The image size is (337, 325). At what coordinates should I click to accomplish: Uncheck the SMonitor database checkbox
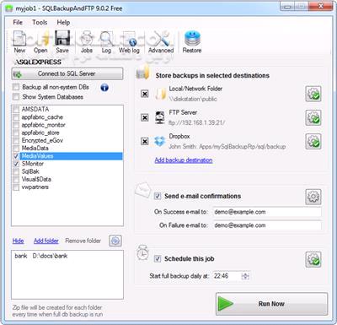(16, 164)
